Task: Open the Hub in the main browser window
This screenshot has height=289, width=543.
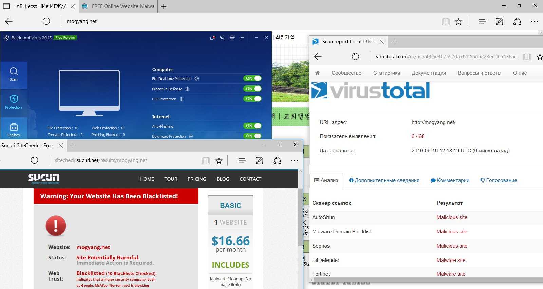Action: (482, 21)
